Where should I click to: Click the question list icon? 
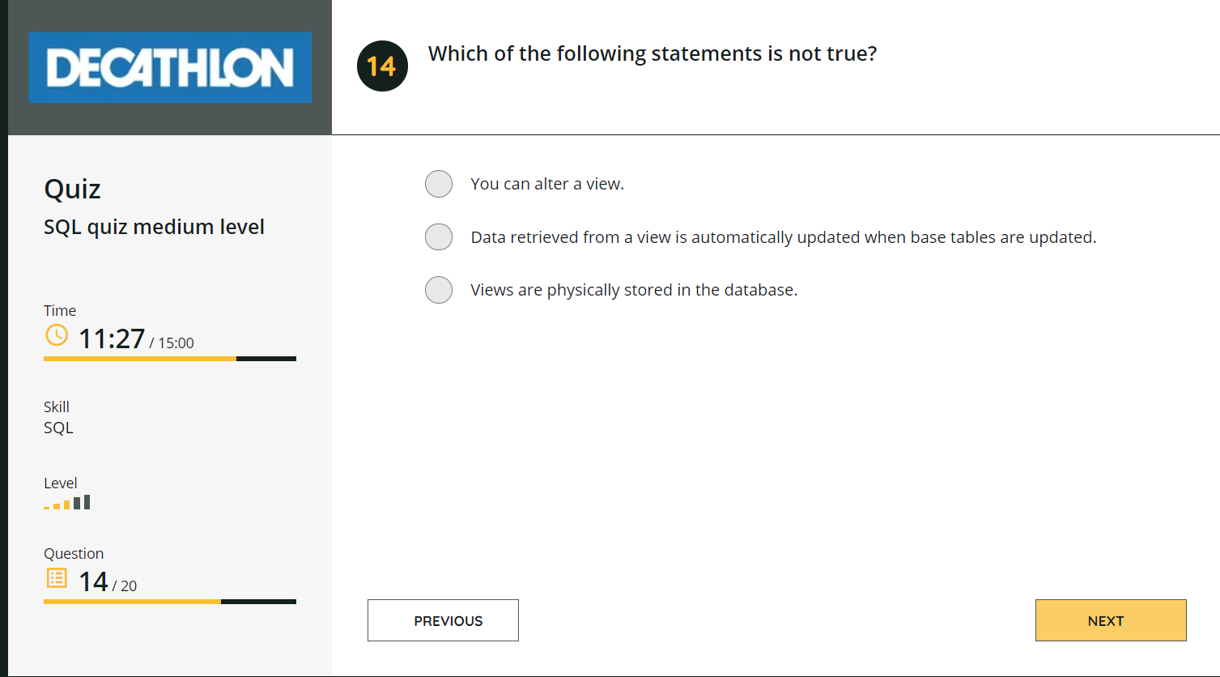click(x=57, y=578)
